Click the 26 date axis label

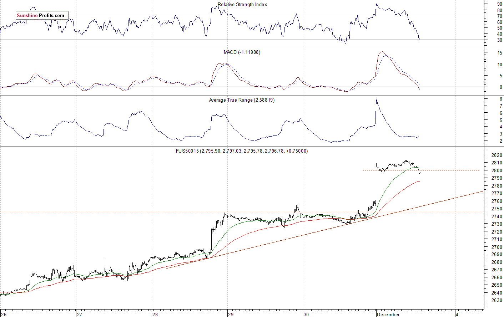3,315
